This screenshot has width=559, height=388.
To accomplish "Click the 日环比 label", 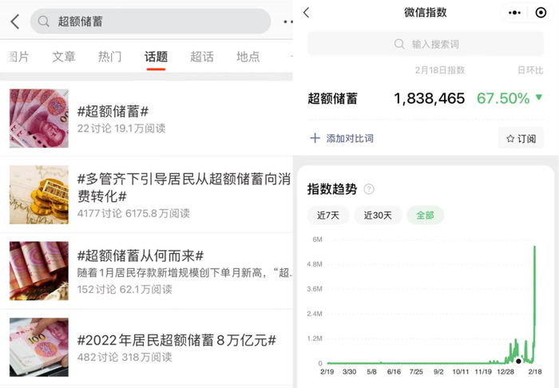I will pyautogui.click(x=530, y=70).
